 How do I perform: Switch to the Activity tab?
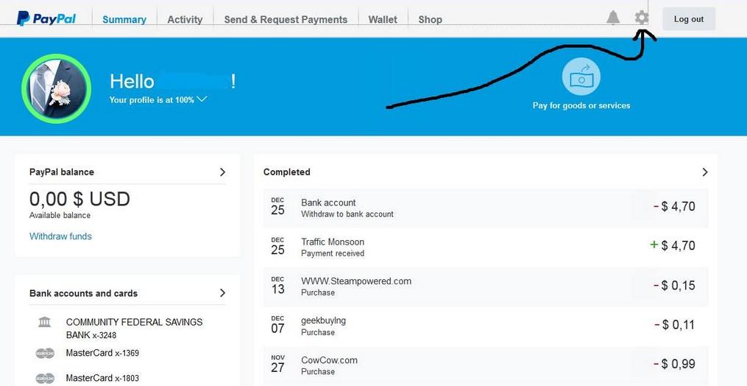click(185, 20)
